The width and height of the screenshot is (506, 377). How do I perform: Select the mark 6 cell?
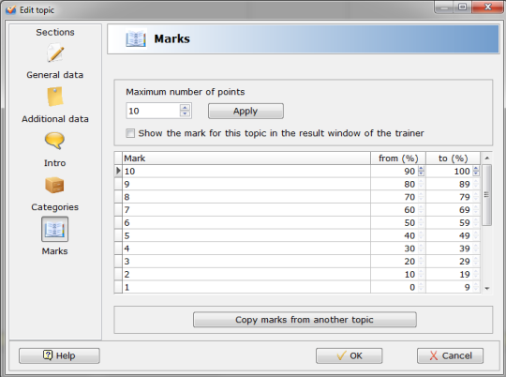pyautogui.click(x=246, y=223)
